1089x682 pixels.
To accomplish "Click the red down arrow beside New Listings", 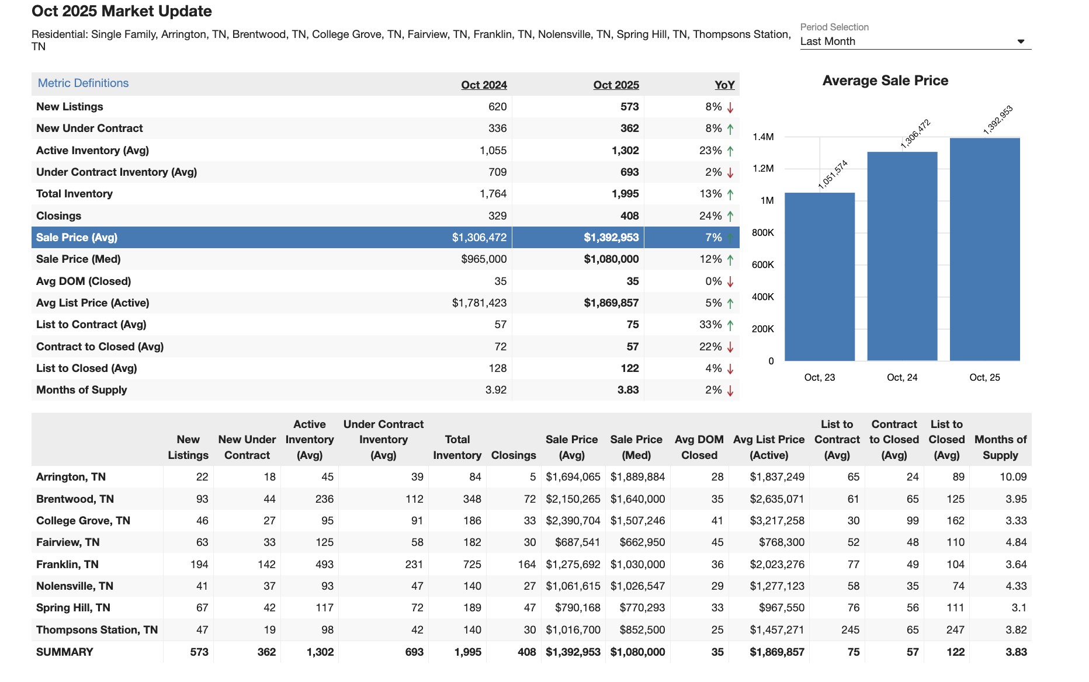I will [730, 107].
